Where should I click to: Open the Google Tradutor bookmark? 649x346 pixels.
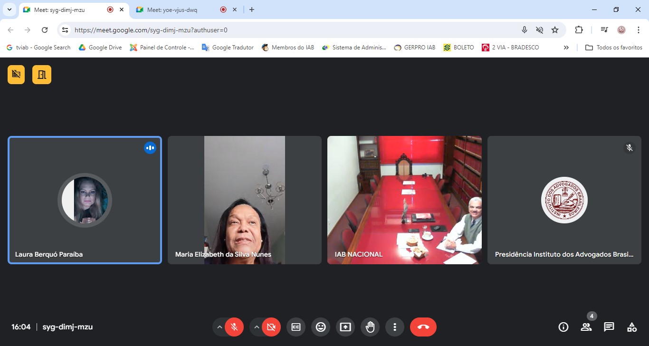pos(228,48)
